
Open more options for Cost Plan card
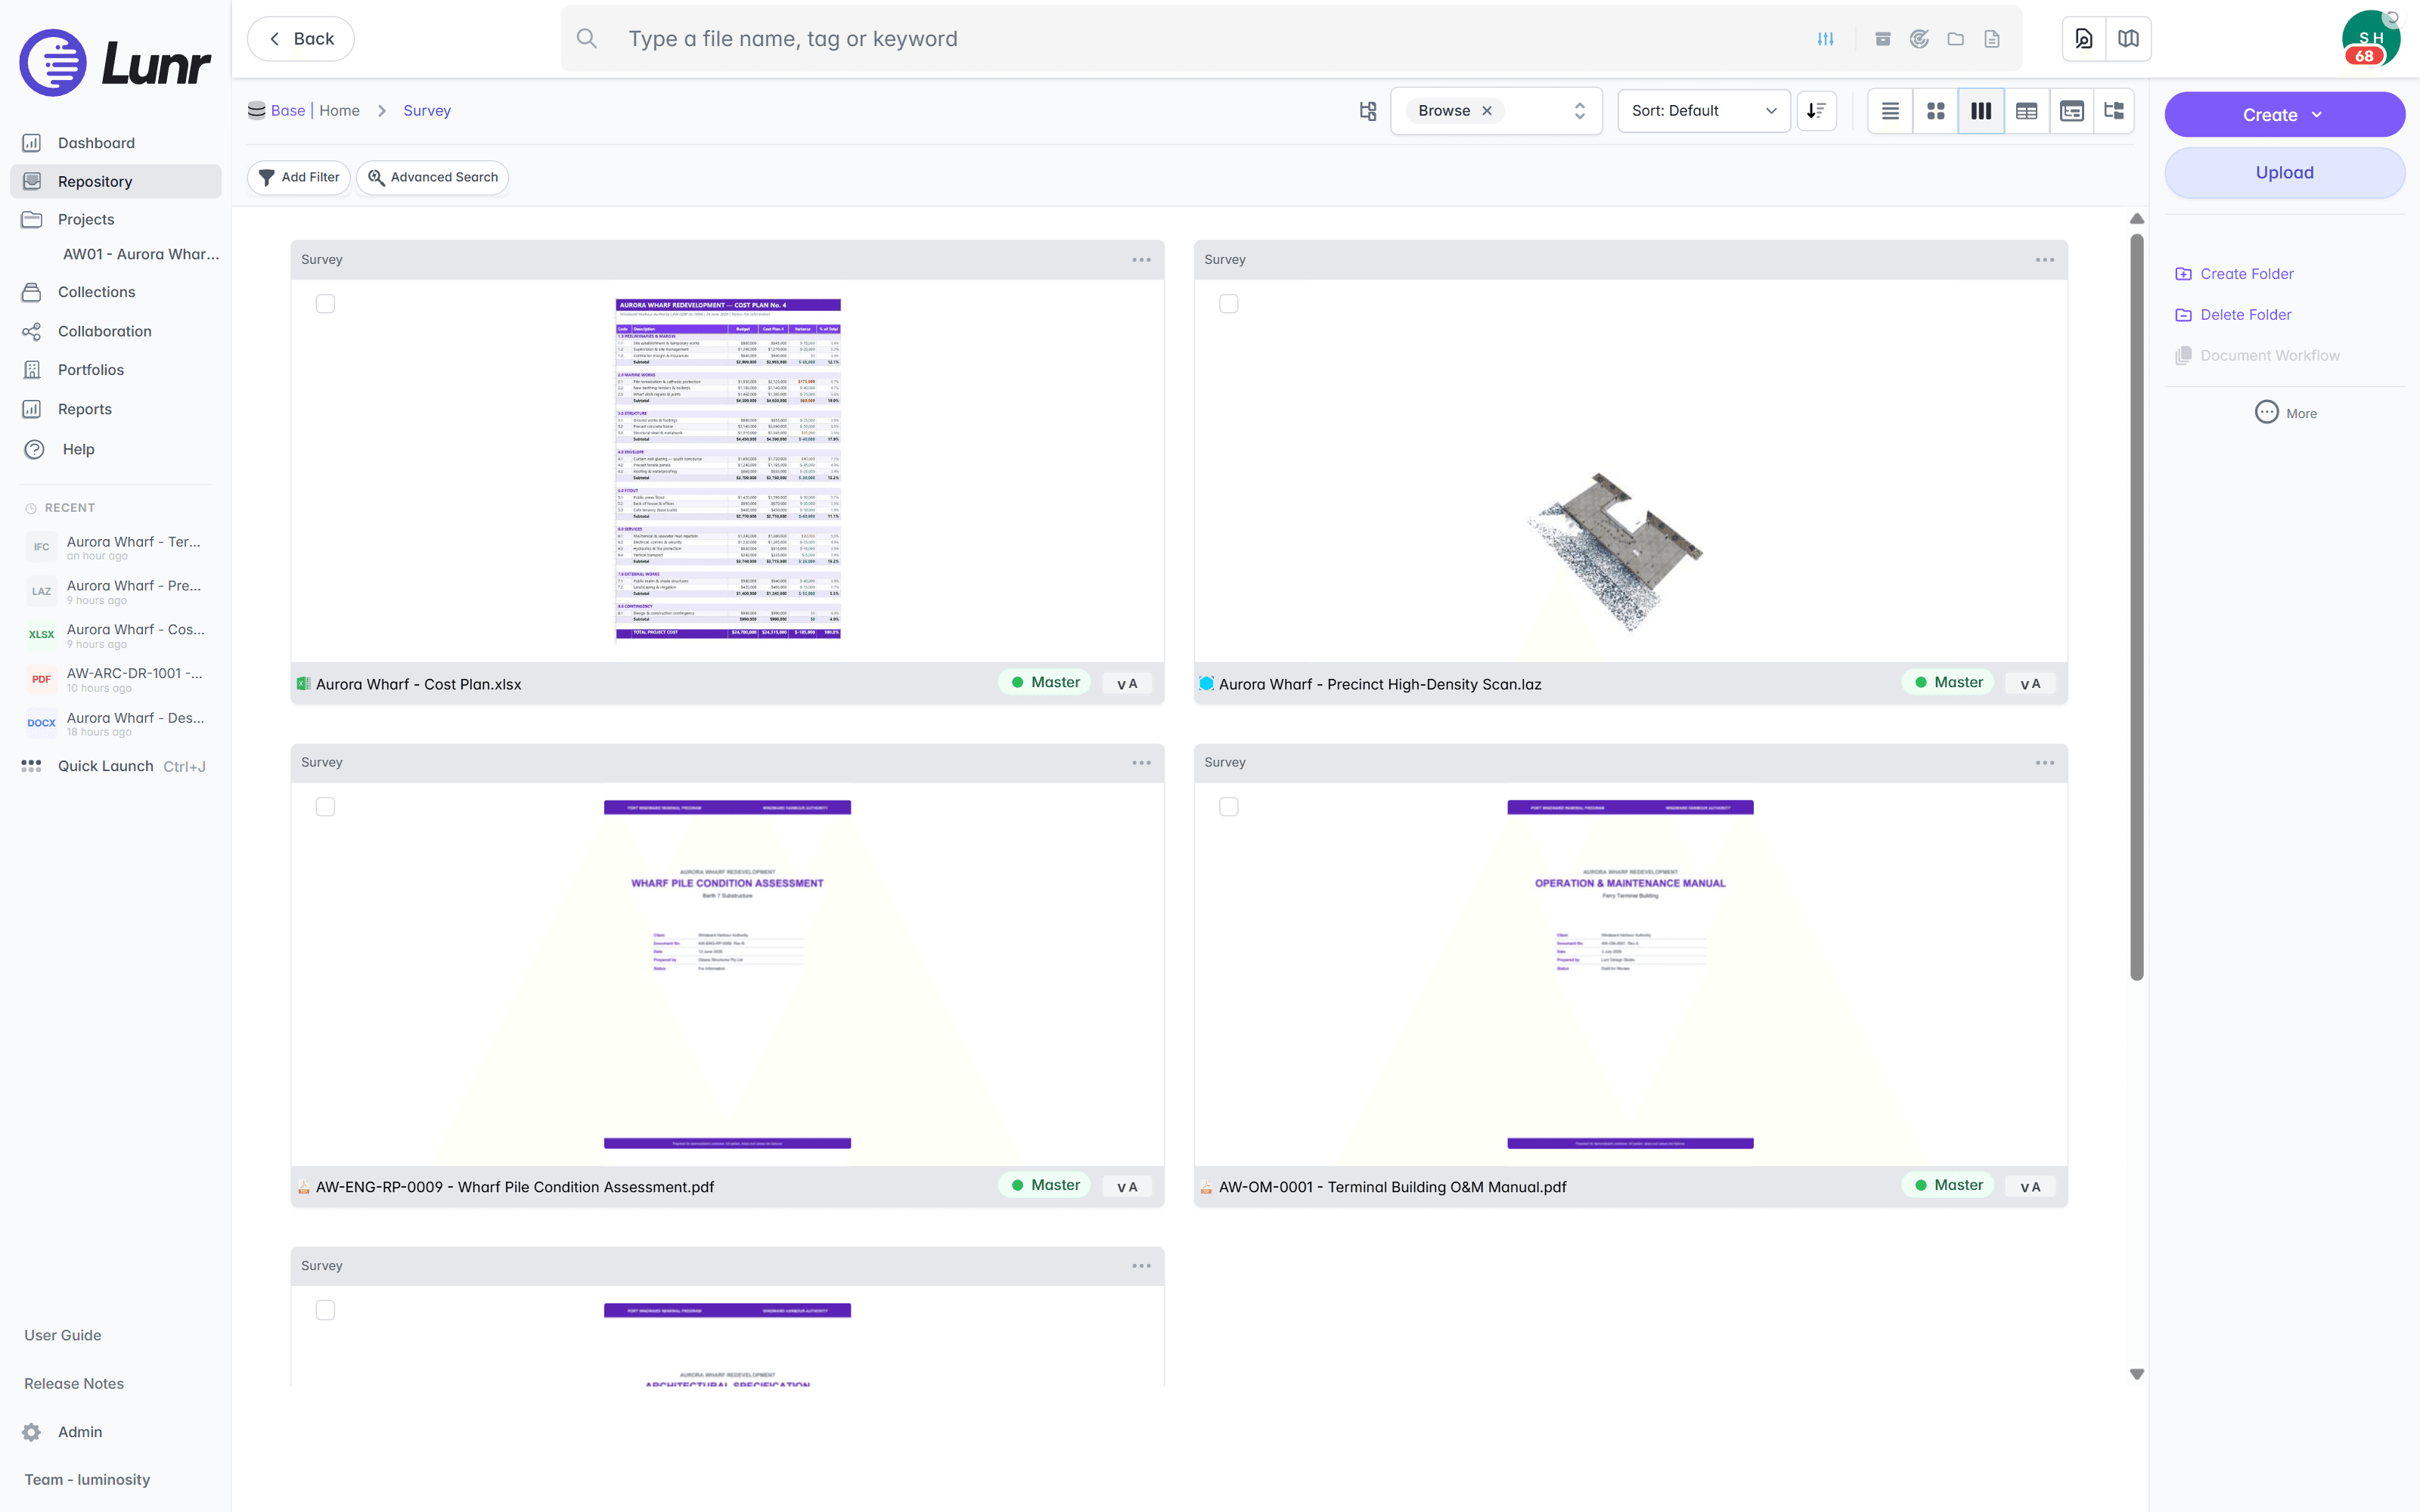(1141, 260)
